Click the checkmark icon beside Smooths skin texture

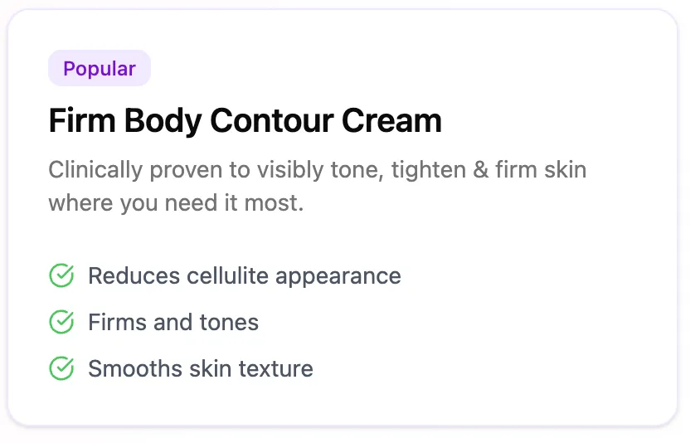[x=61, y=368]
